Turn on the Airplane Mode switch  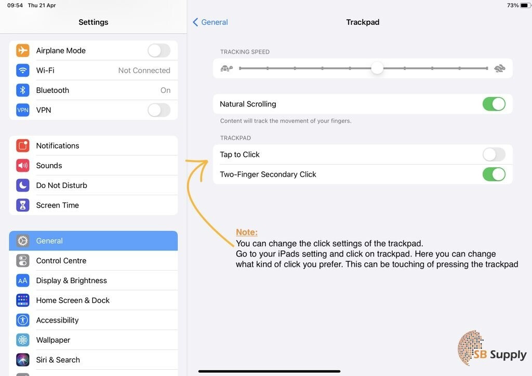158,50
